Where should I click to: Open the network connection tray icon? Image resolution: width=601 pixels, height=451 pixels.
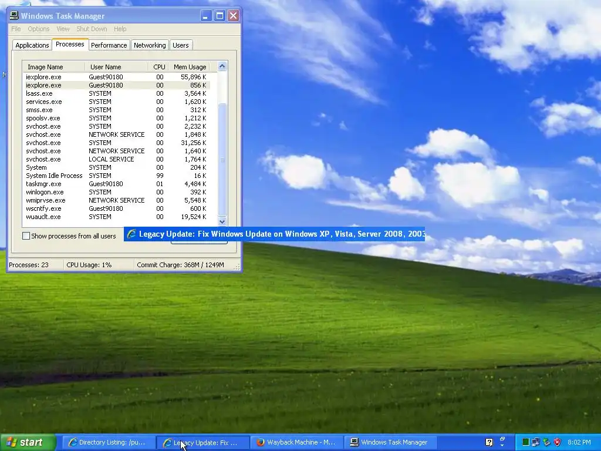[x=536, y=442]
